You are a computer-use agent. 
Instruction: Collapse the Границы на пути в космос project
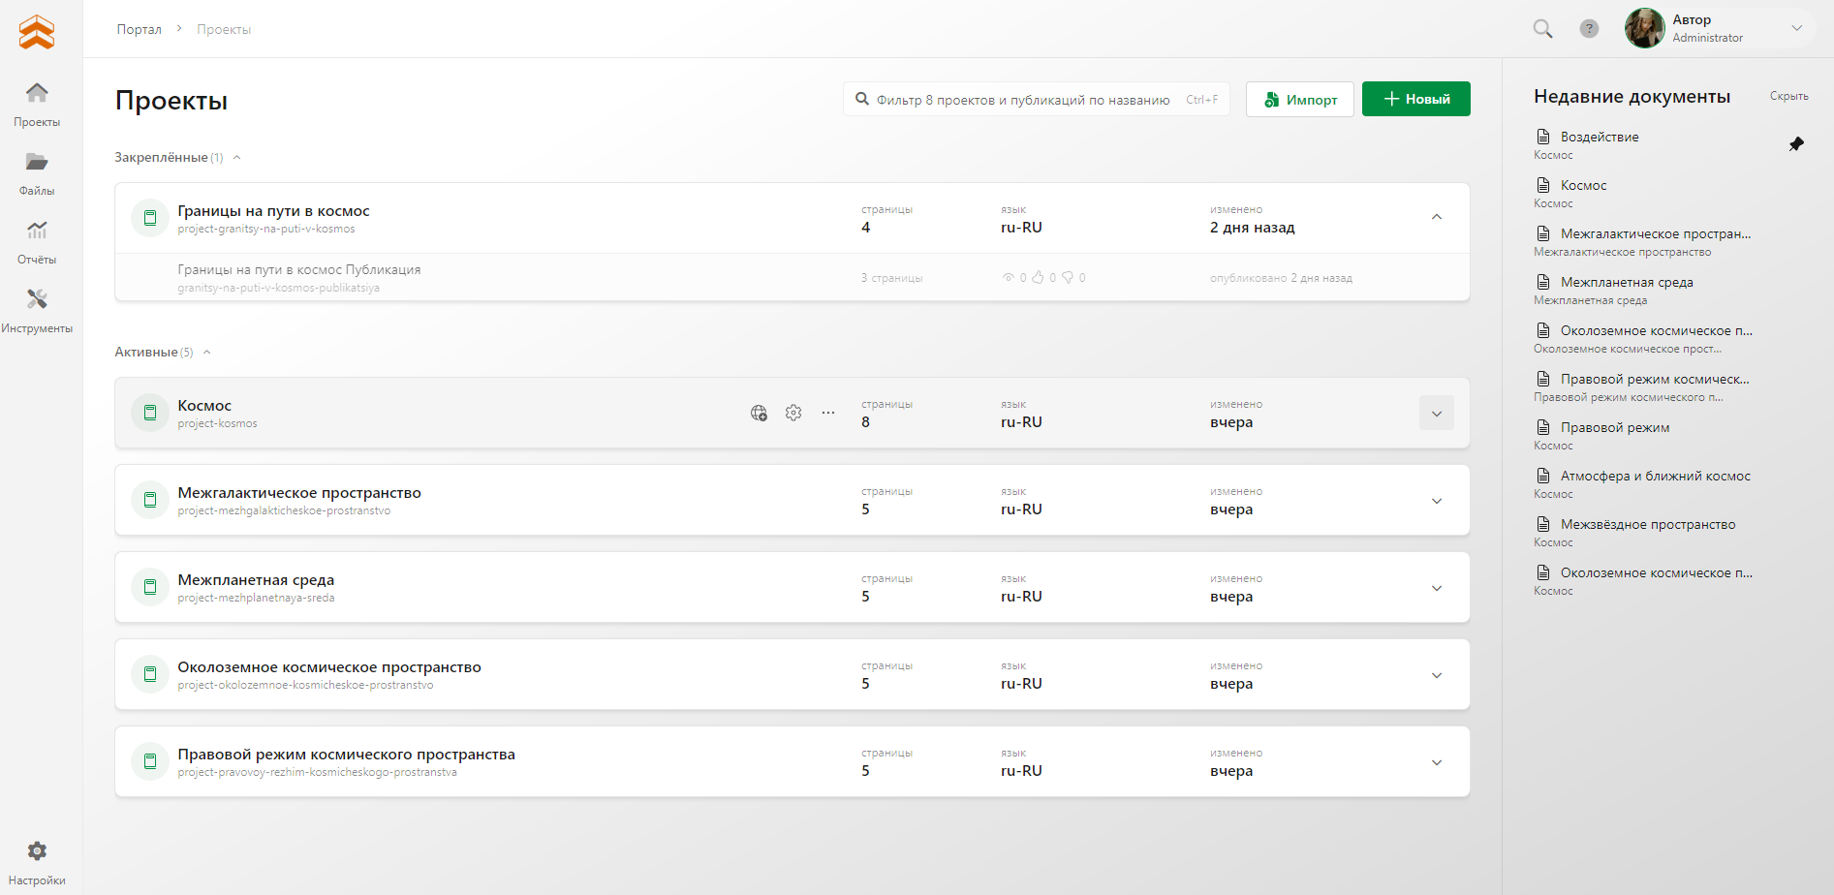tap(1437, 218)
